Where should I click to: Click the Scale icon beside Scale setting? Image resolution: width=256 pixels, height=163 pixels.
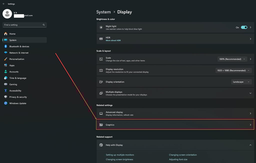click(101, 59)
